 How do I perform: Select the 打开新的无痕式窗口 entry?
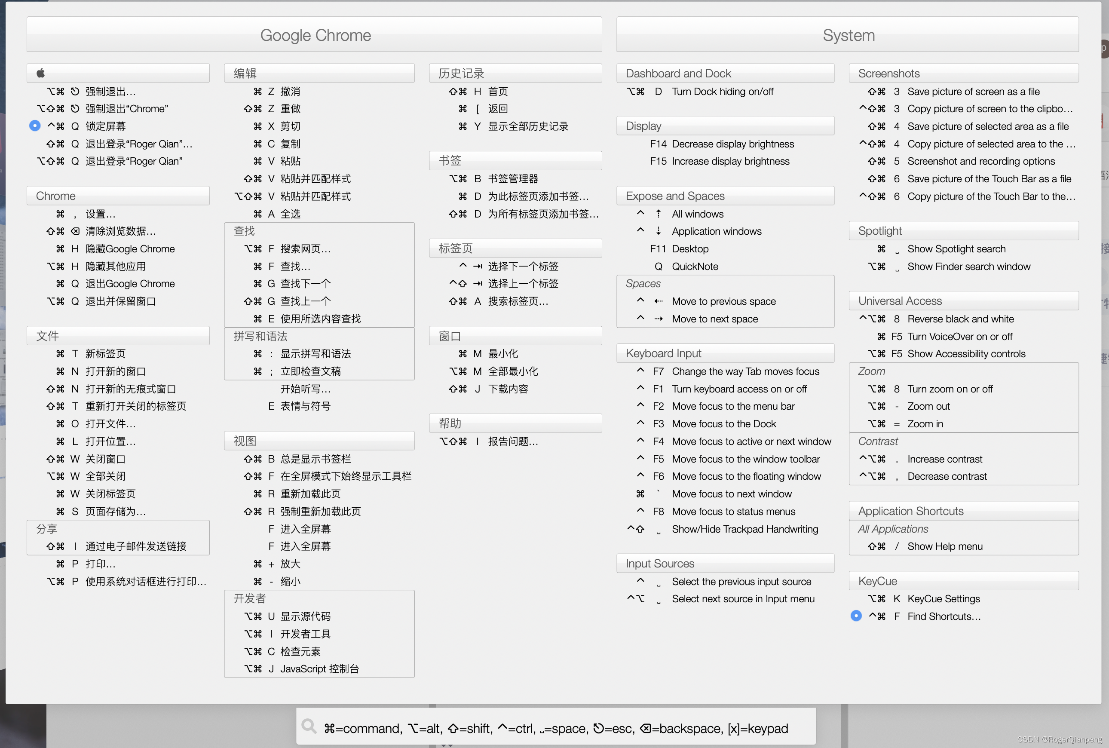click(130, 389)
